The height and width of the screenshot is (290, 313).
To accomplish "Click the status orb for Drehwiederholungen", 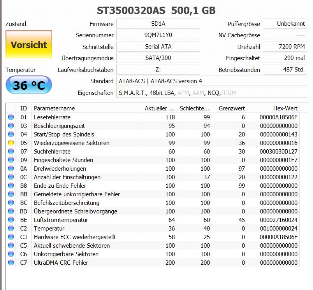I will 11,169.
